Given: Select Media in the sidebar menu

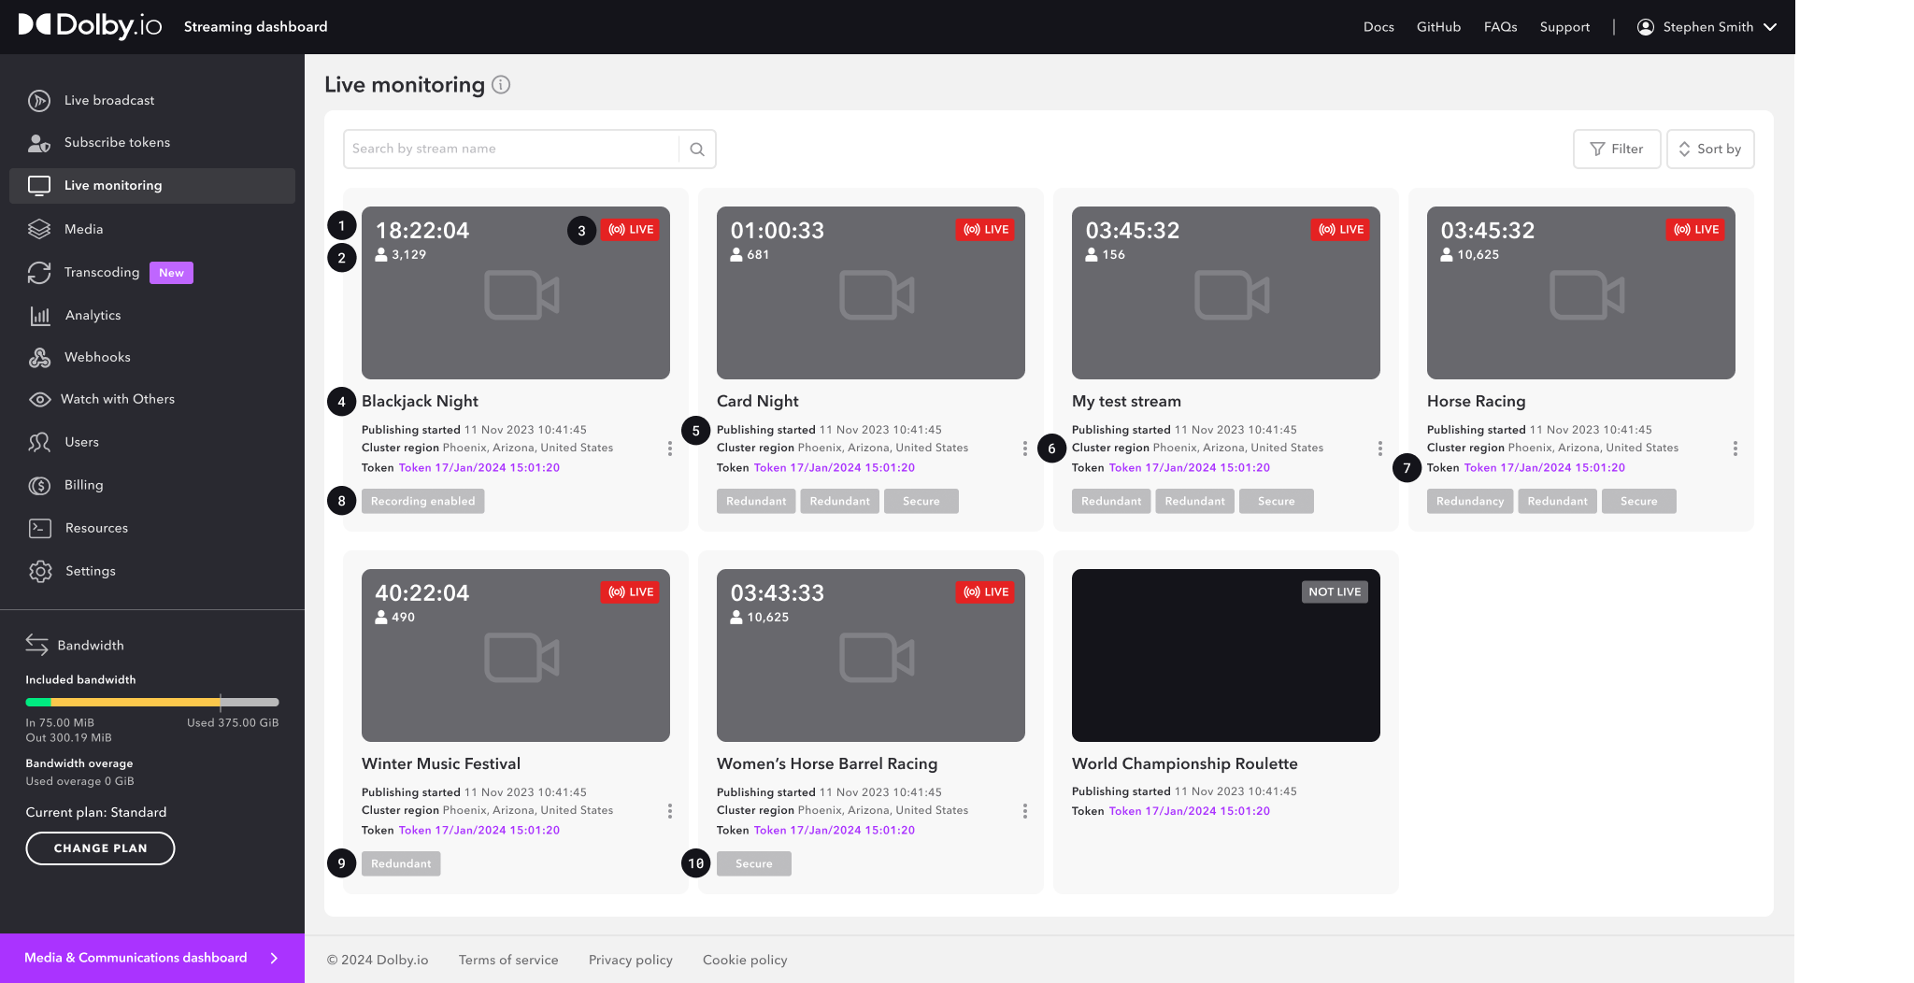Looking at the screenshot, I should 83,229.
